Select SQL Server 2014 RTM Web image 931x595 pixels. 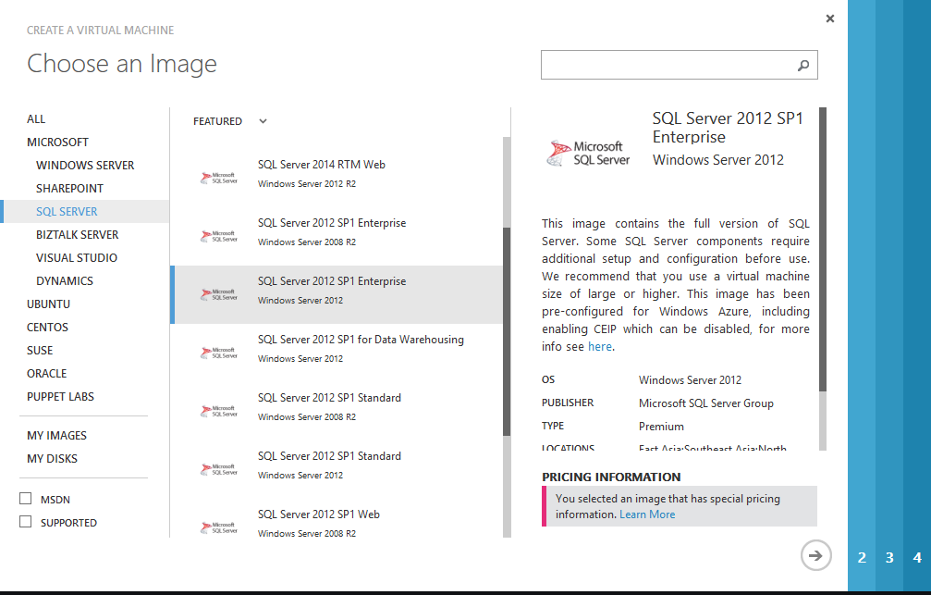click(x=336, y=178)
